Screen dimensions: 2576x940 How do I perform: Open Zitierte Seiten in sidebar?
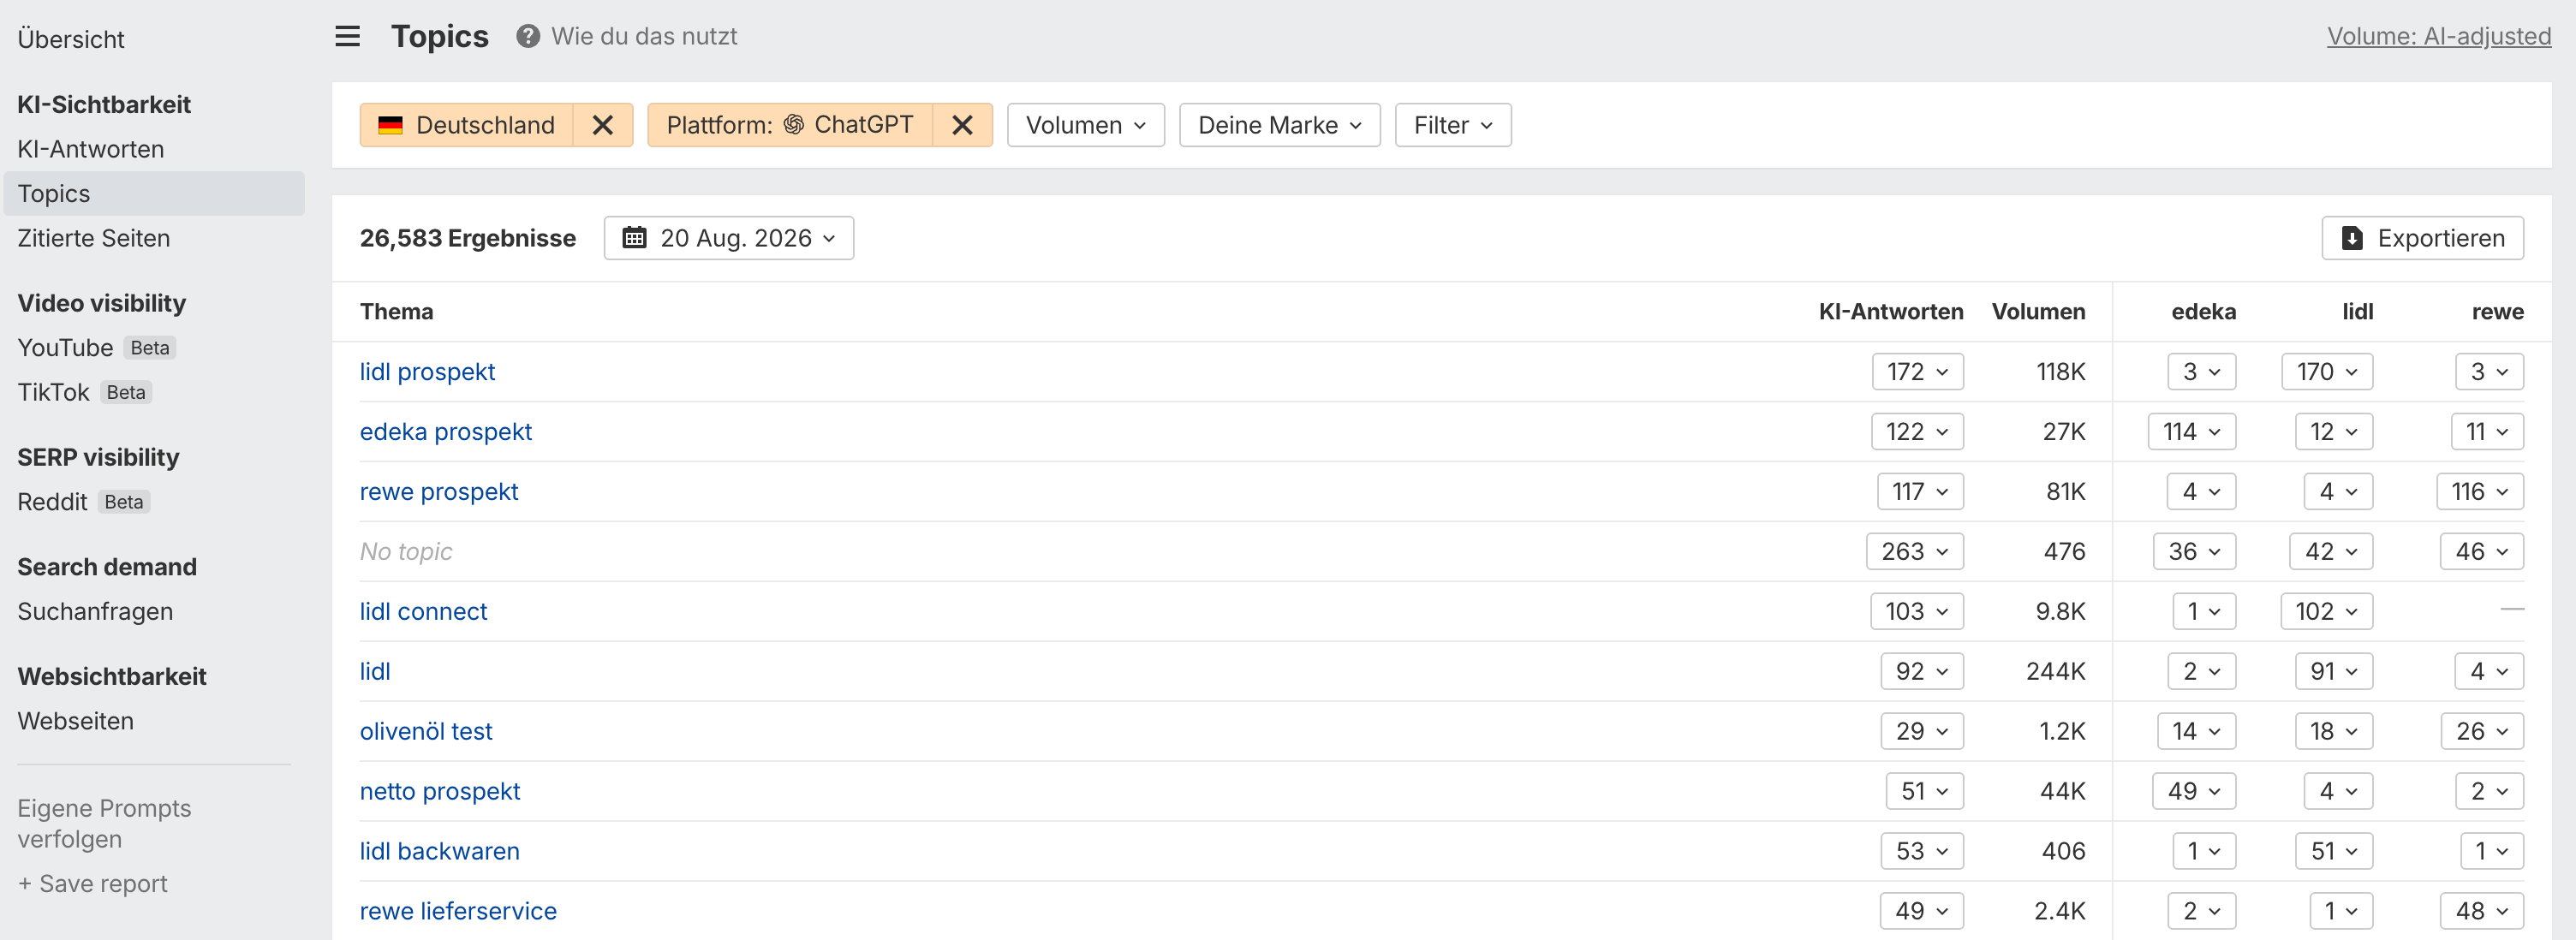click(94, 239)
